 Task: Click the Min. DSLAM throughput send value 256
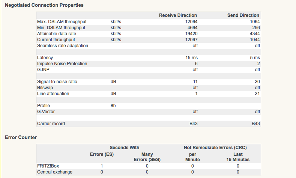[x=256, y=28]
